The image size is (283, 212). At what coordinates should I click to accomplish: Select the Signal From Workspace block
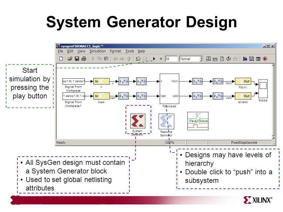(x=73, y=81)
